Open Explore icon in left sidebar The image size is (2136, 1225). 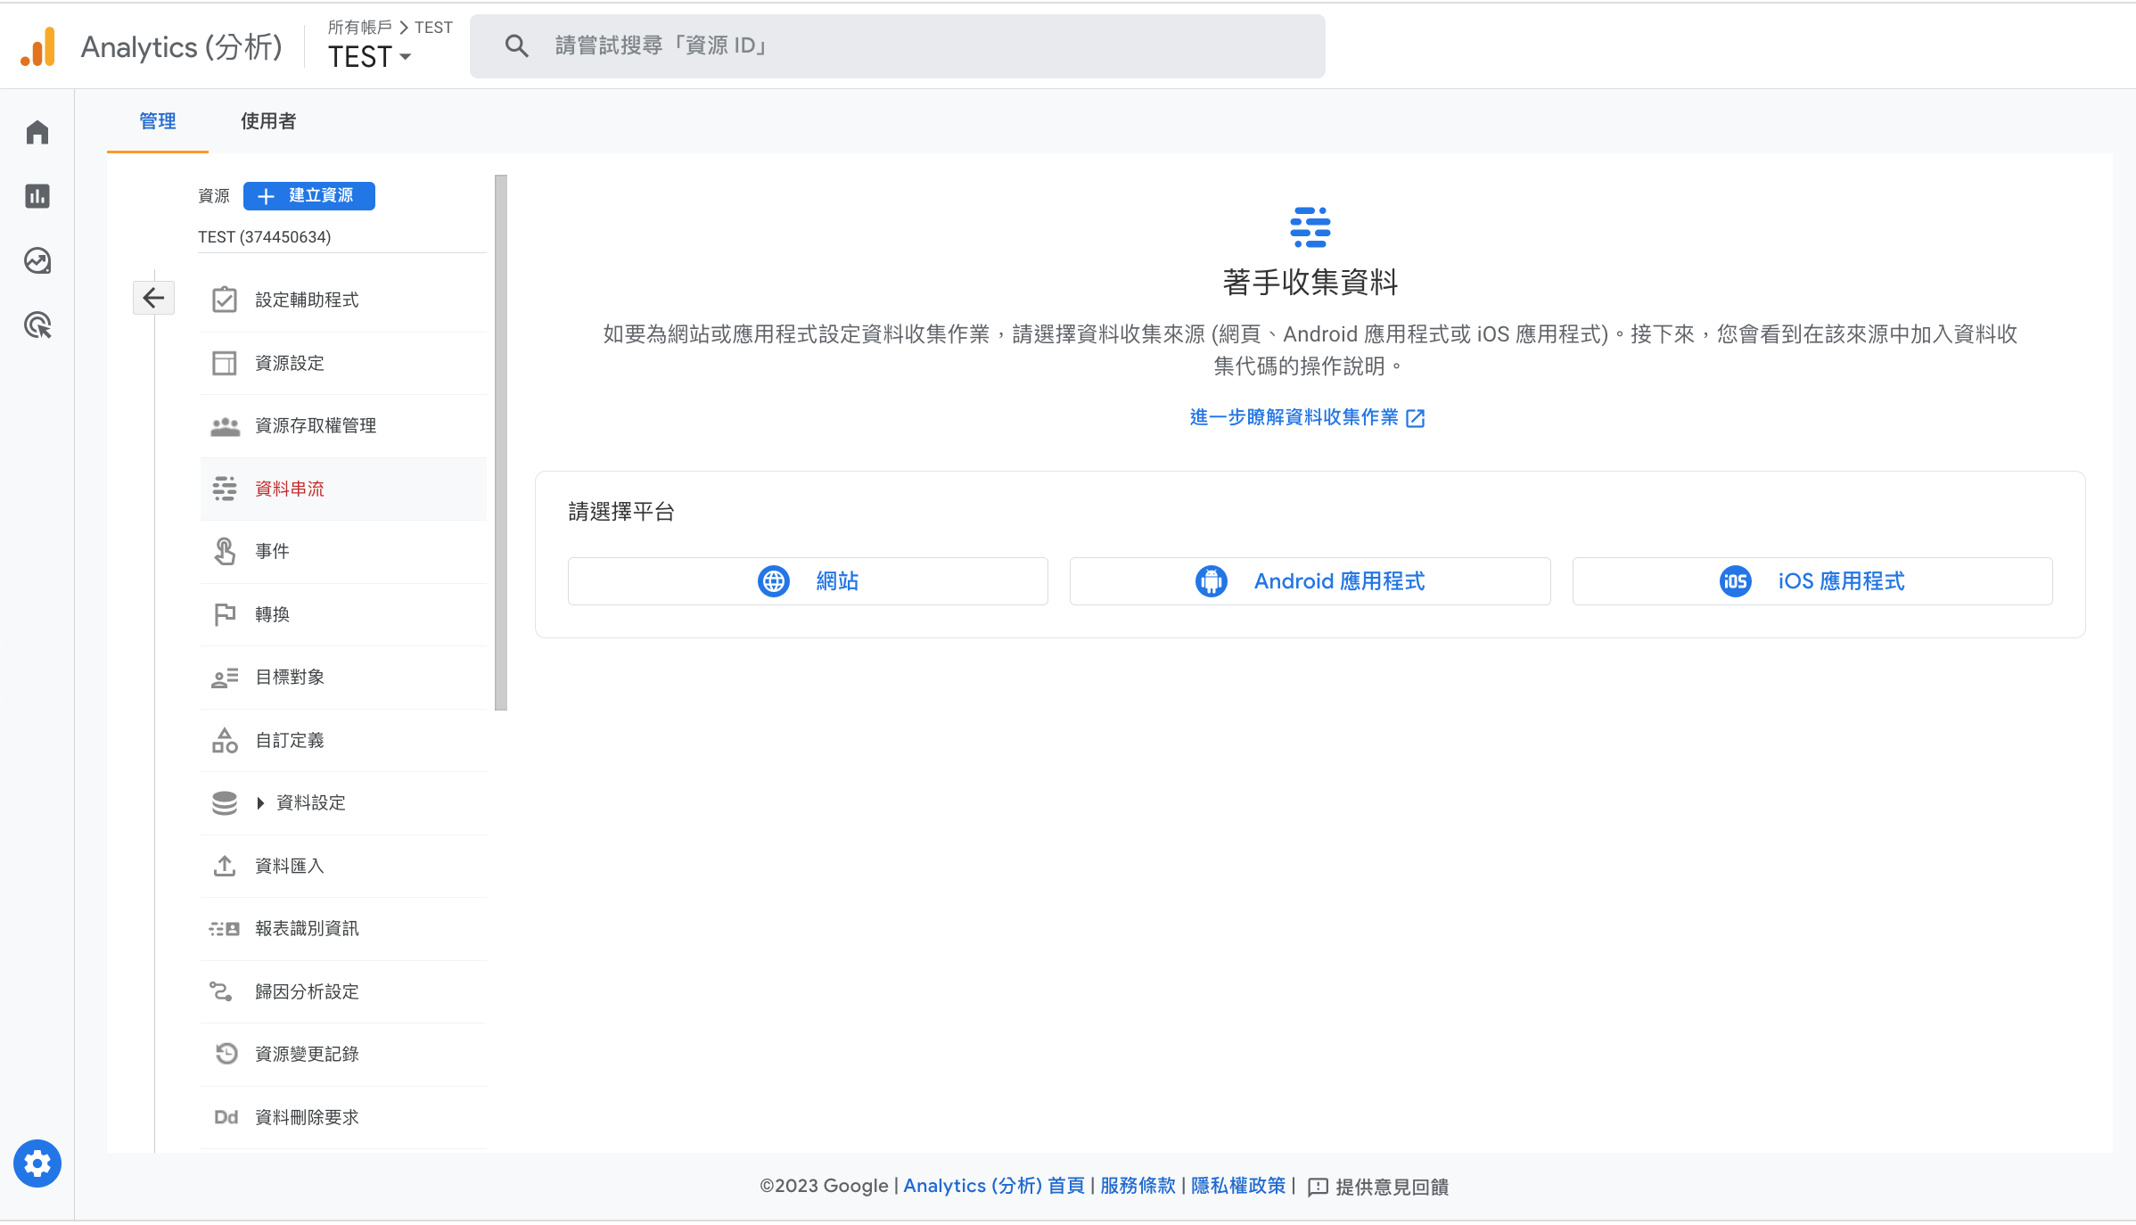37,261
